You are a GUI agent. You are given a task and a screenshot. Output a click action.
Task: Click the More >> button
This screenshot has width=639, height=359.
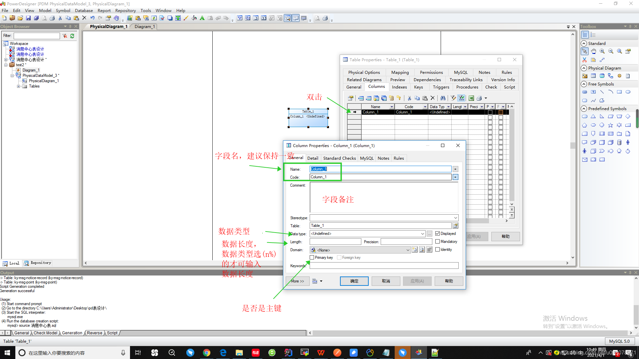(297, 281)
